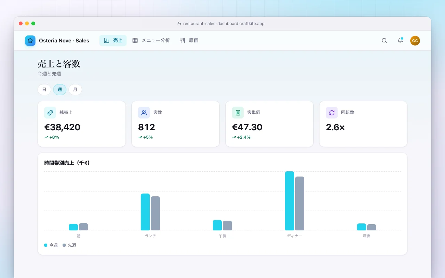445x278 pixels.
Task: Click the 深夜 this-week cyan bar
Action: [x=362, y=227]
